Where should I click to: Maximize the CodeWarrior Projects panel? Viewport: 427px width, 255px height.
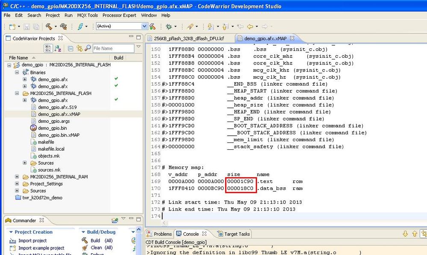point(138,37)
